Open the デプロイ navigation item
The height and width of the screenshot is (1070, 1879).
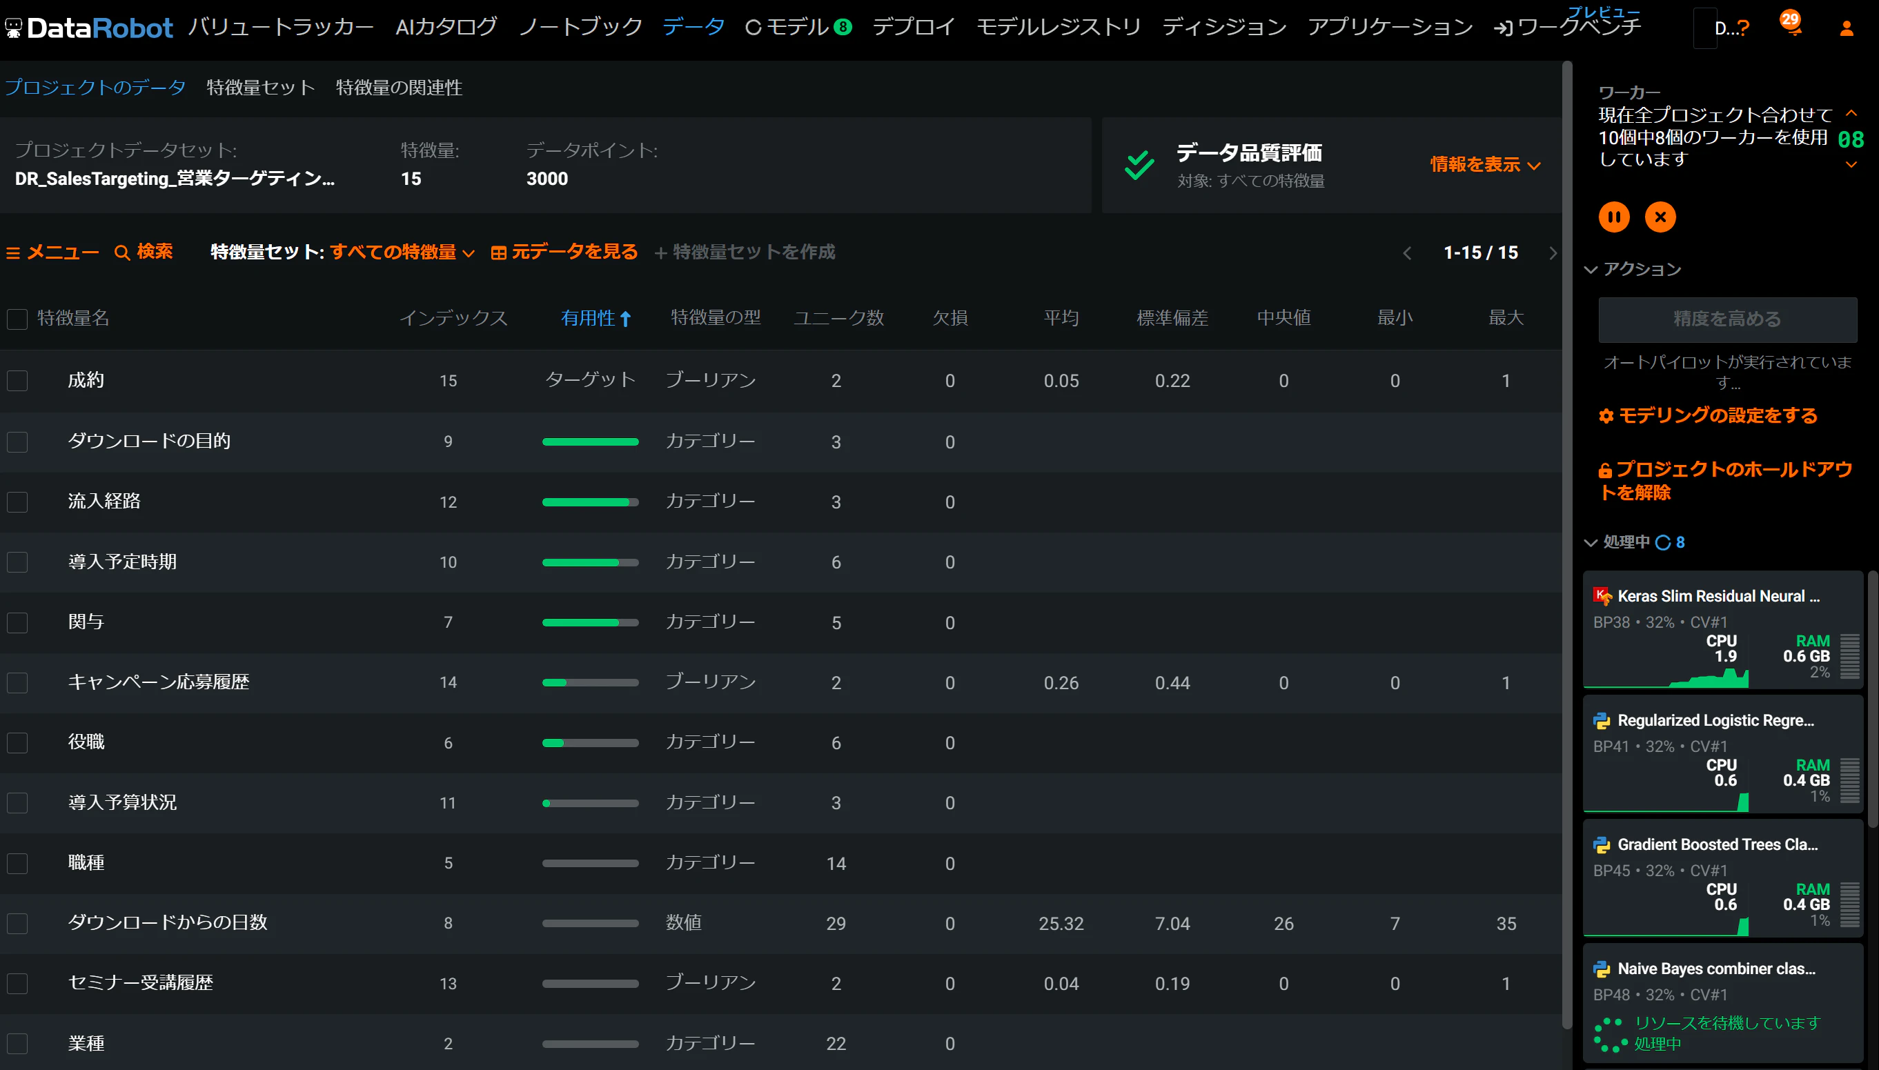pyautogui.click(x=914, y=27)
